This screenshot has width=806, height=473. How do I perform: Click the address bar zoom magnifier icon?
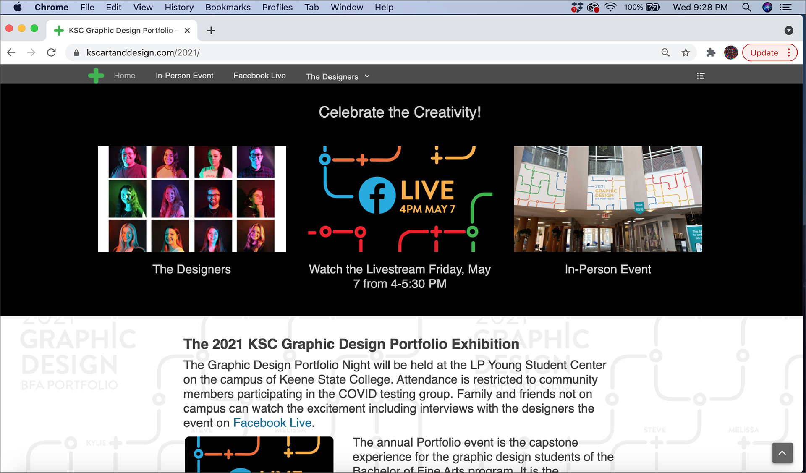[665, 52]
